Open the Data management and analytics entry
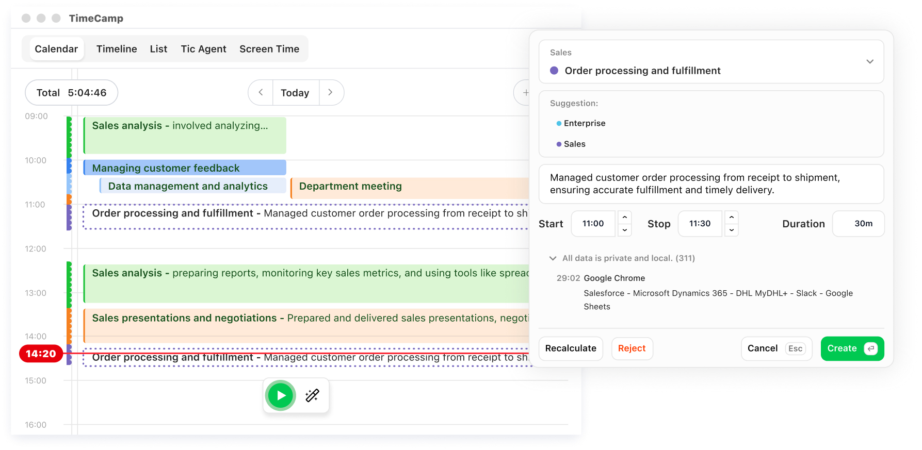922x450 pixels. 193,186
